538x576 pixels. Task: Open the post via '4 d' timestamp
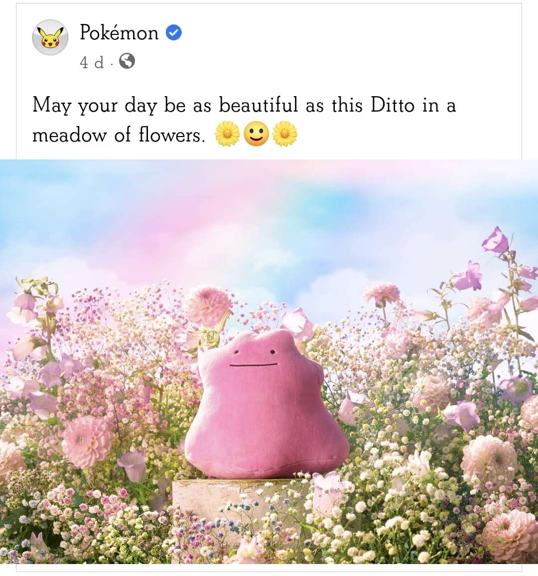tap(92, 62)
